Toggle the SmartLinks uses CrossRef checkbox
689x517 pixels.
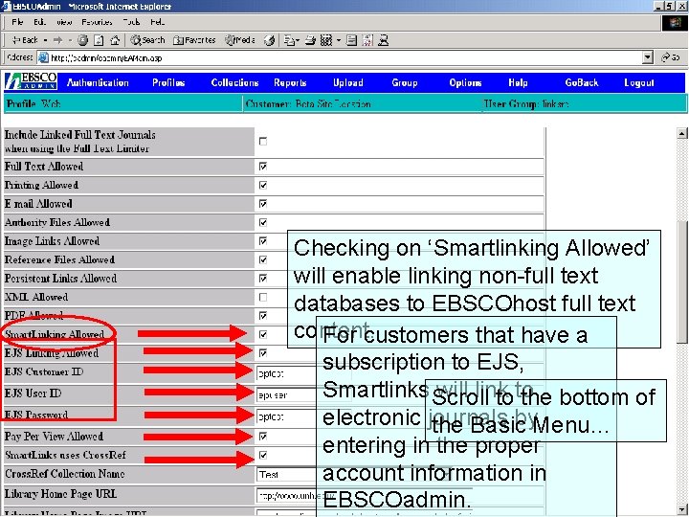coord(263,455)
